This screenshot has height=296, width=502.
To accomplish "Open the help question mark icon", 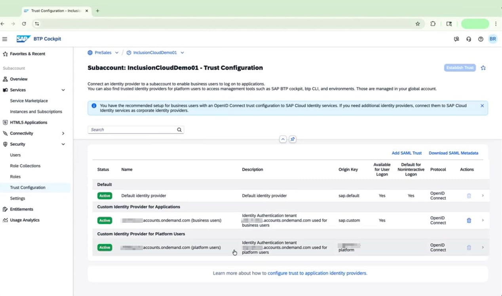I will 481,39.
